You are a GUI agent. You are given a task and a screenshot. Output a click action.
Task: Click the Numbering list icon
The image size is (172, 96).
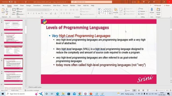pos(66,10)
